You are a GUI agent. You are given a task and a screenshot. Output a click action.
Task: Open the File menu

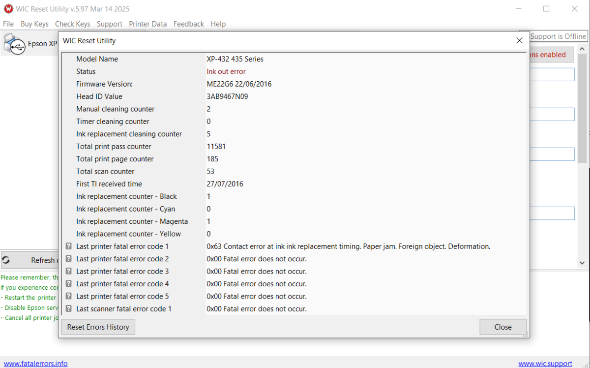[x=8, y=24]
